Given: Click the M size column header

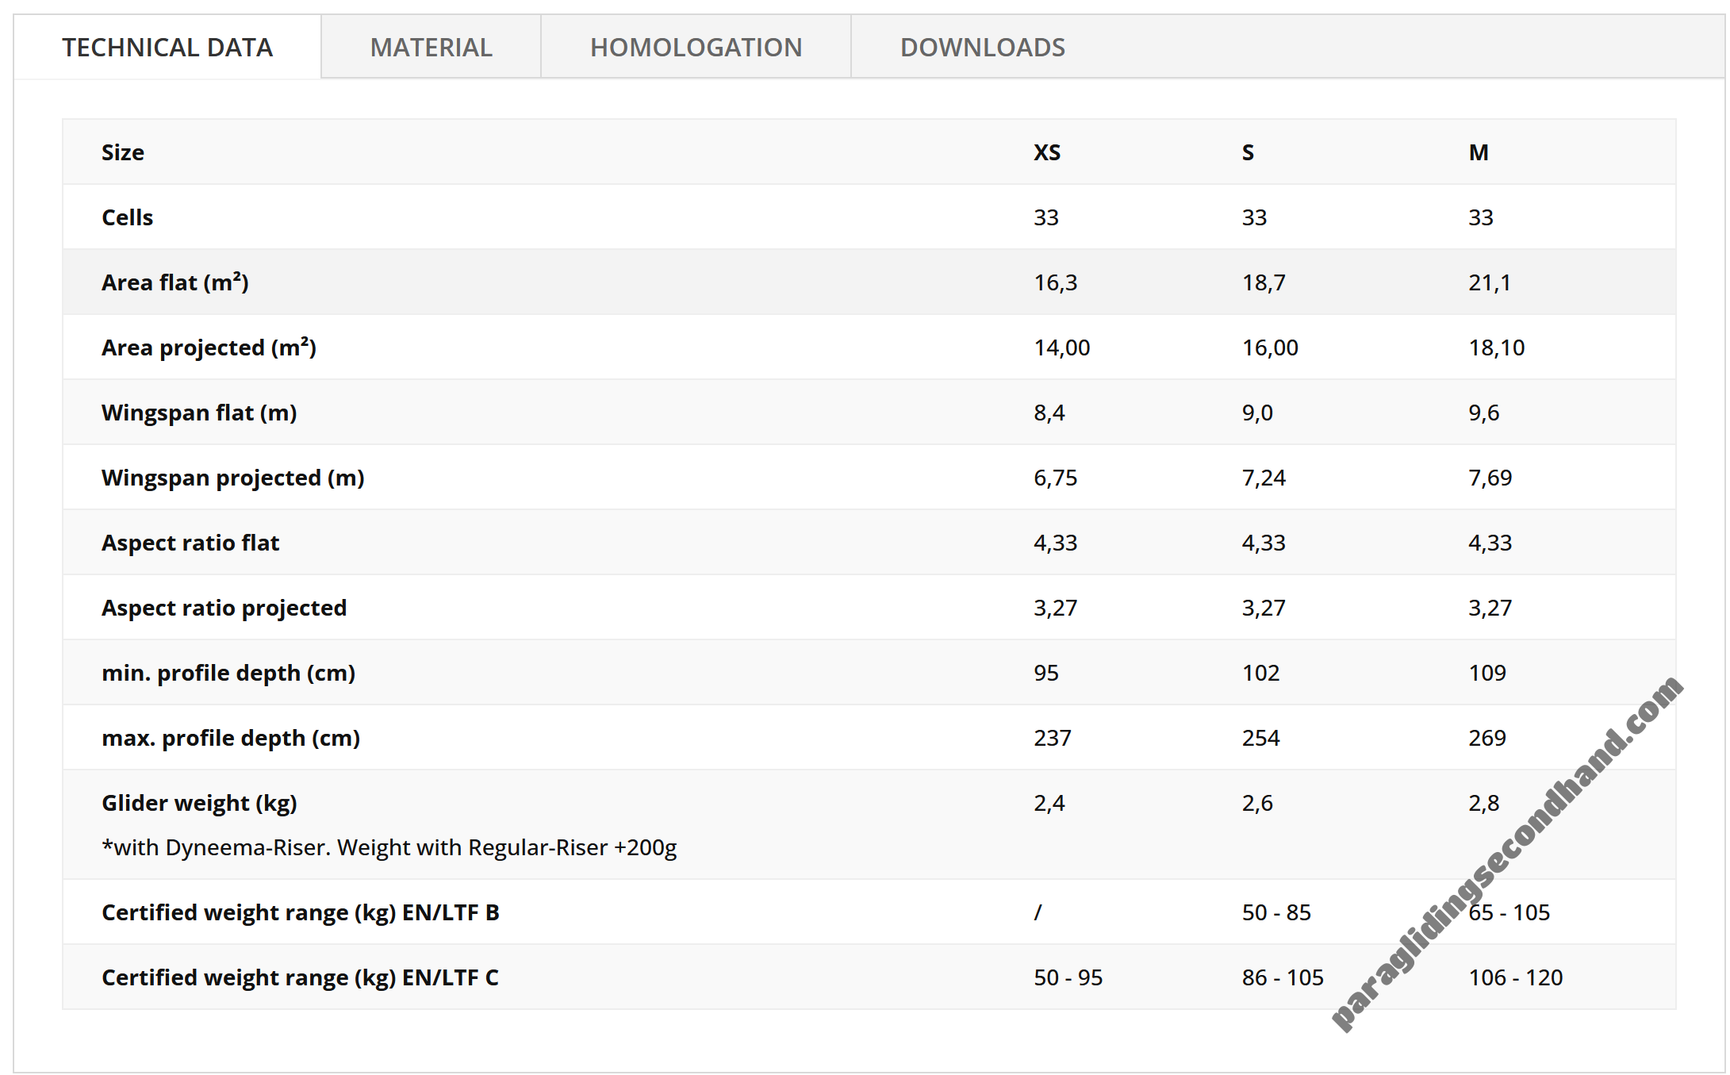Looking at the screenshot, I should point(1478,152).
